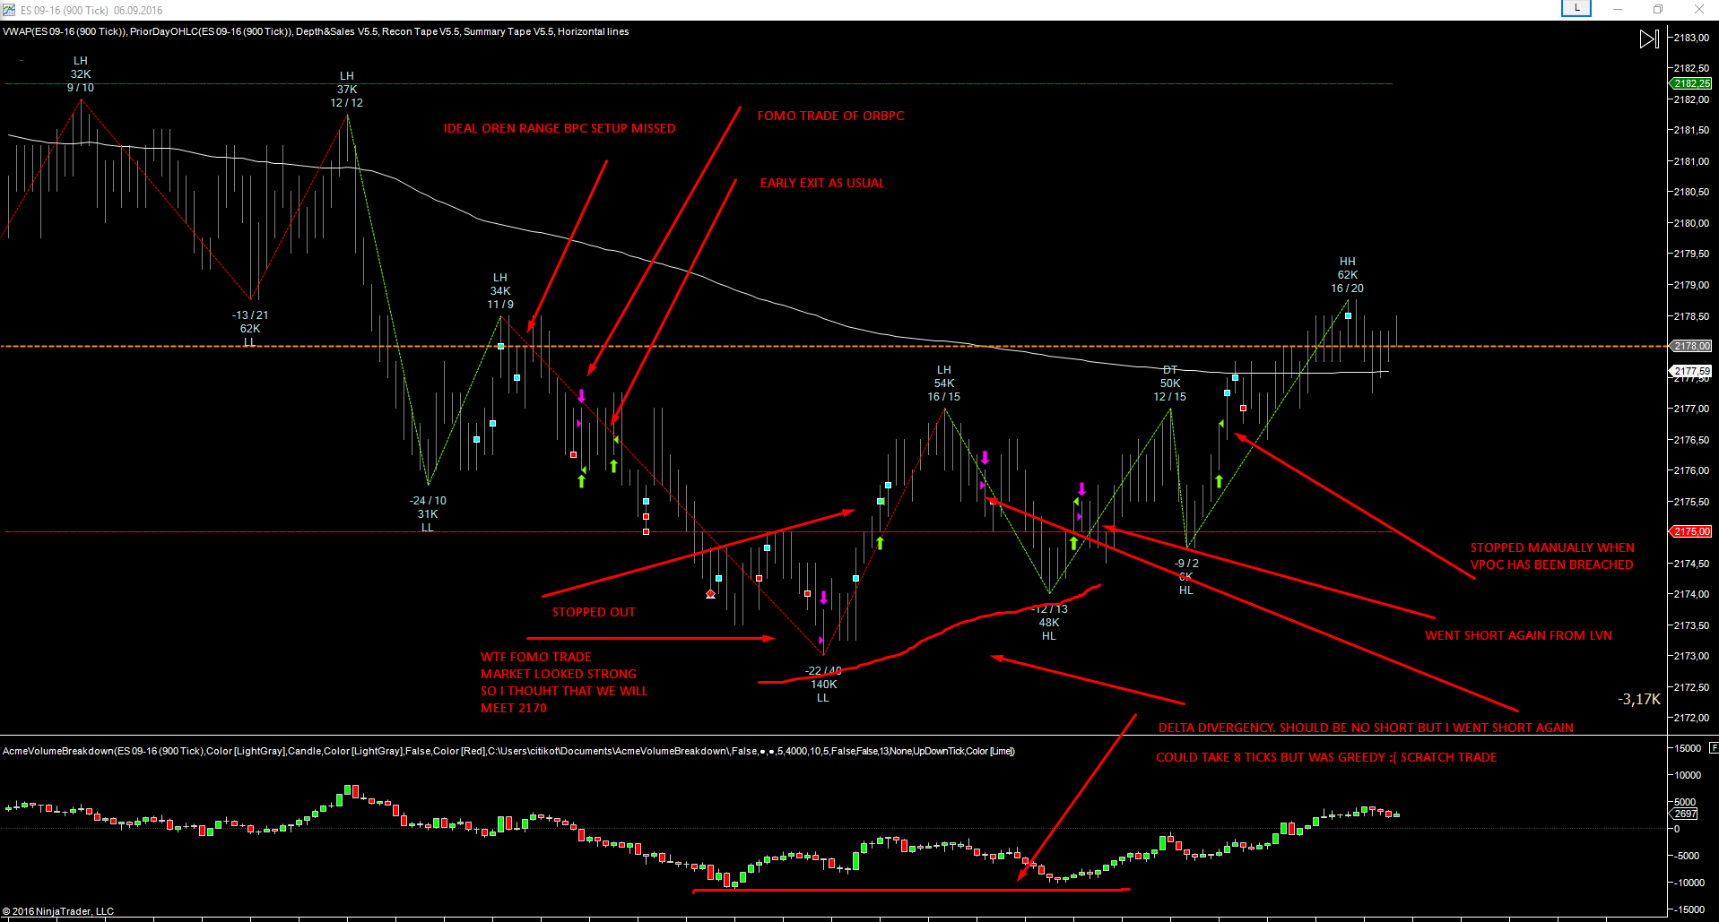Click the '32K' swing volume label
Image resolution: width=1719 pixels, height=922 pixels.
pos(81,74)
